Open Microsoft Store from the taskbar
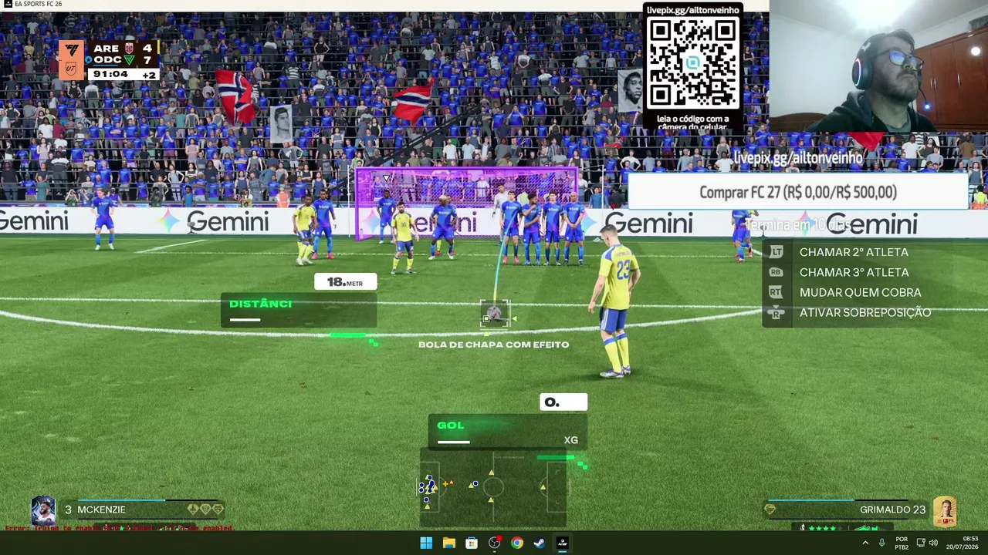This screenshot has height=555, width=988. tap(472, 543)
